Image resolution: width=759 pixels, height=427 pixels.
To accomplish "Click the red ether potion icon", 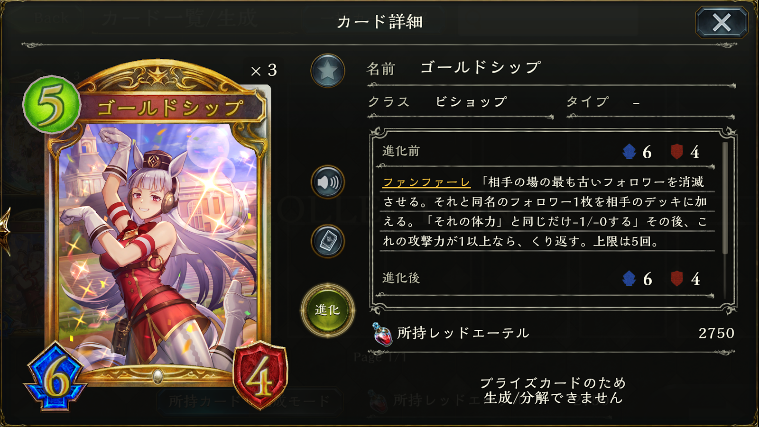I will click(382, 334).
